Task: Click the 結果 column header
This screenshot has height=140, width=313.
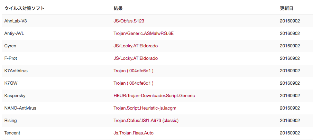Action: pos(118,9)
